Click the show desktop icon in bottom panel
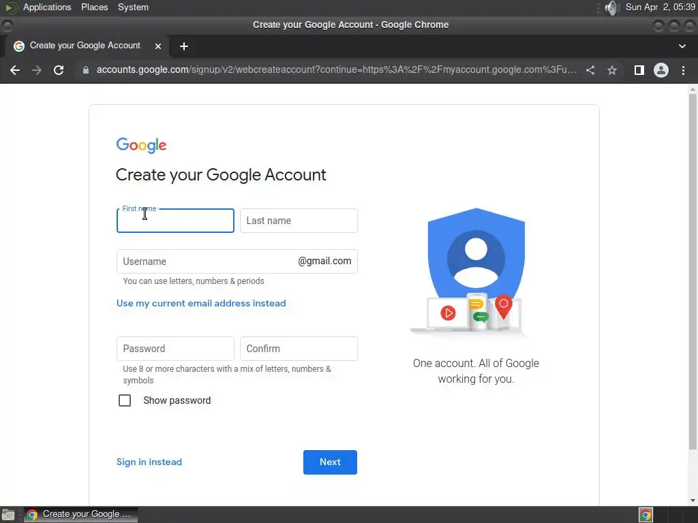Viewport: 698px width, 523px height. 8,515
